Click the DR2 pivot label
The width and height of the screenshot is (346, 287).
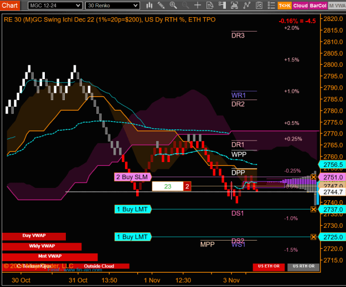pyautogui.click(x=238, y=104)
